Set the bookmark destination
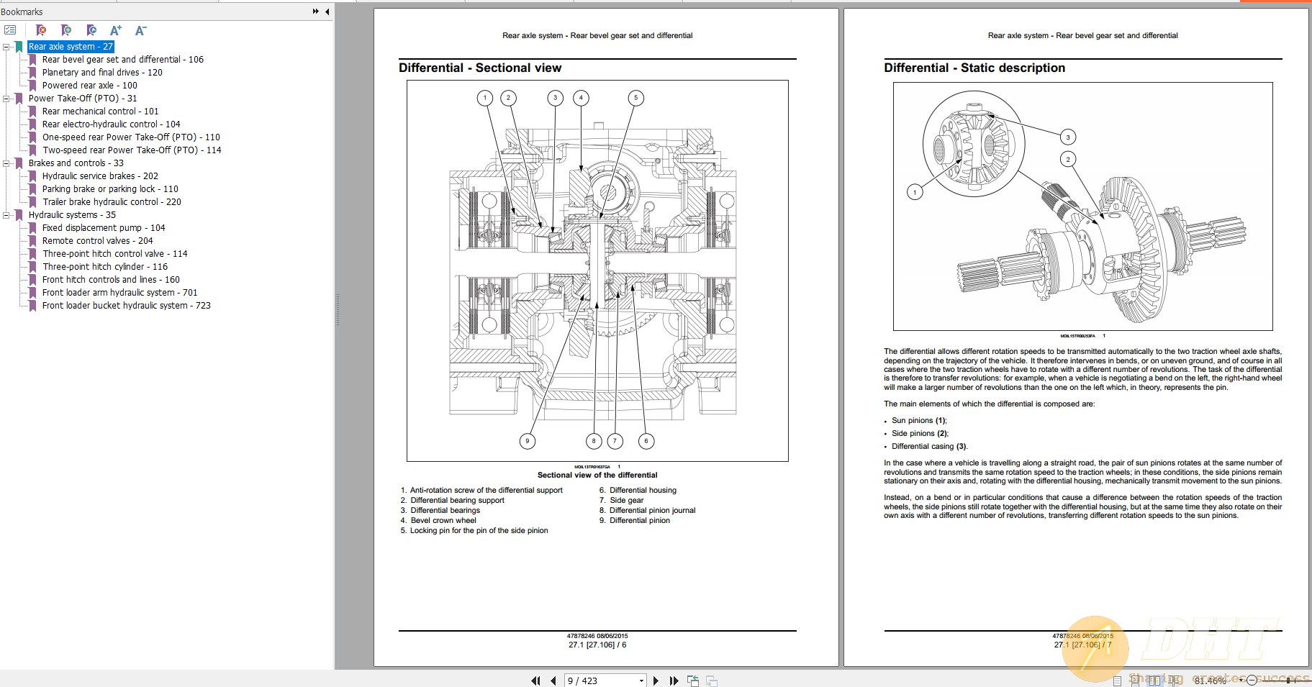 pos(91,30)
